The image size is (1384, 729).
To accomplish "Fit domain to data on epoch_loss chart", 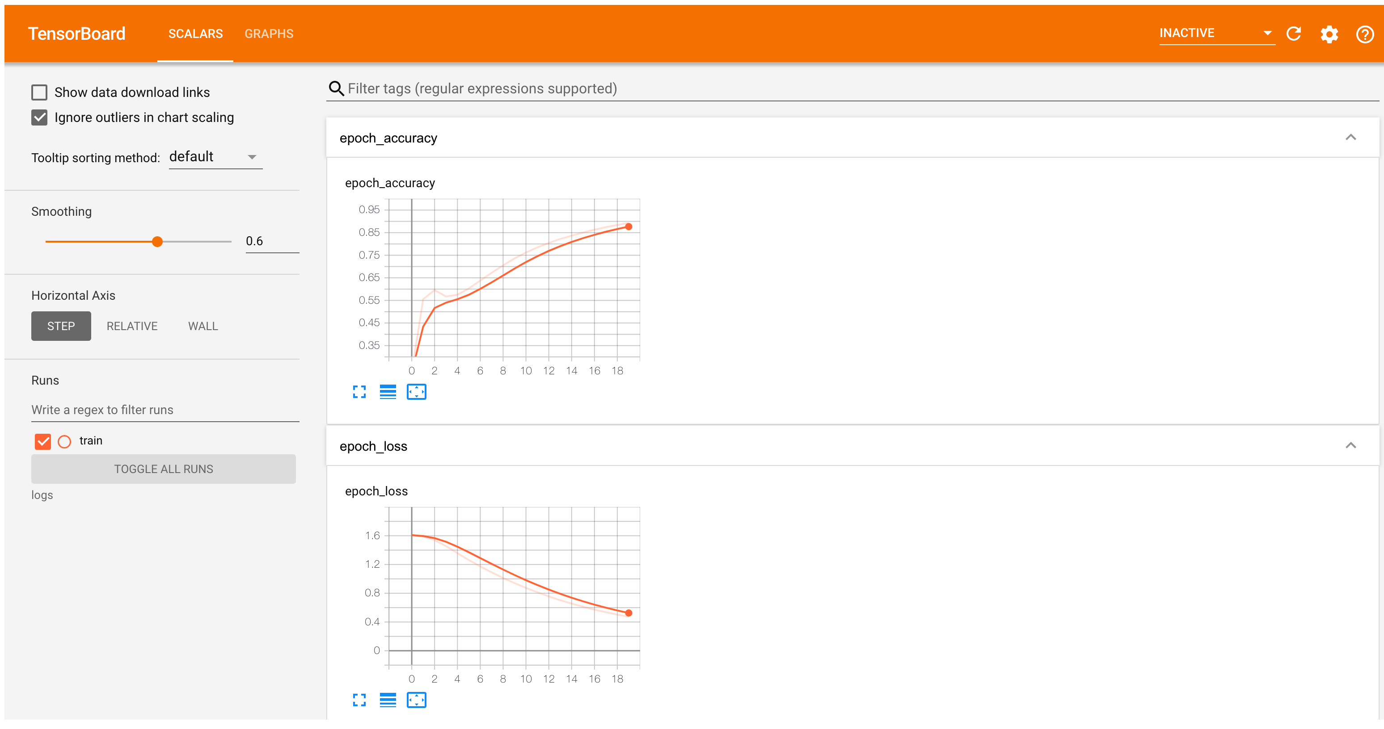I will tap(416, 700).
